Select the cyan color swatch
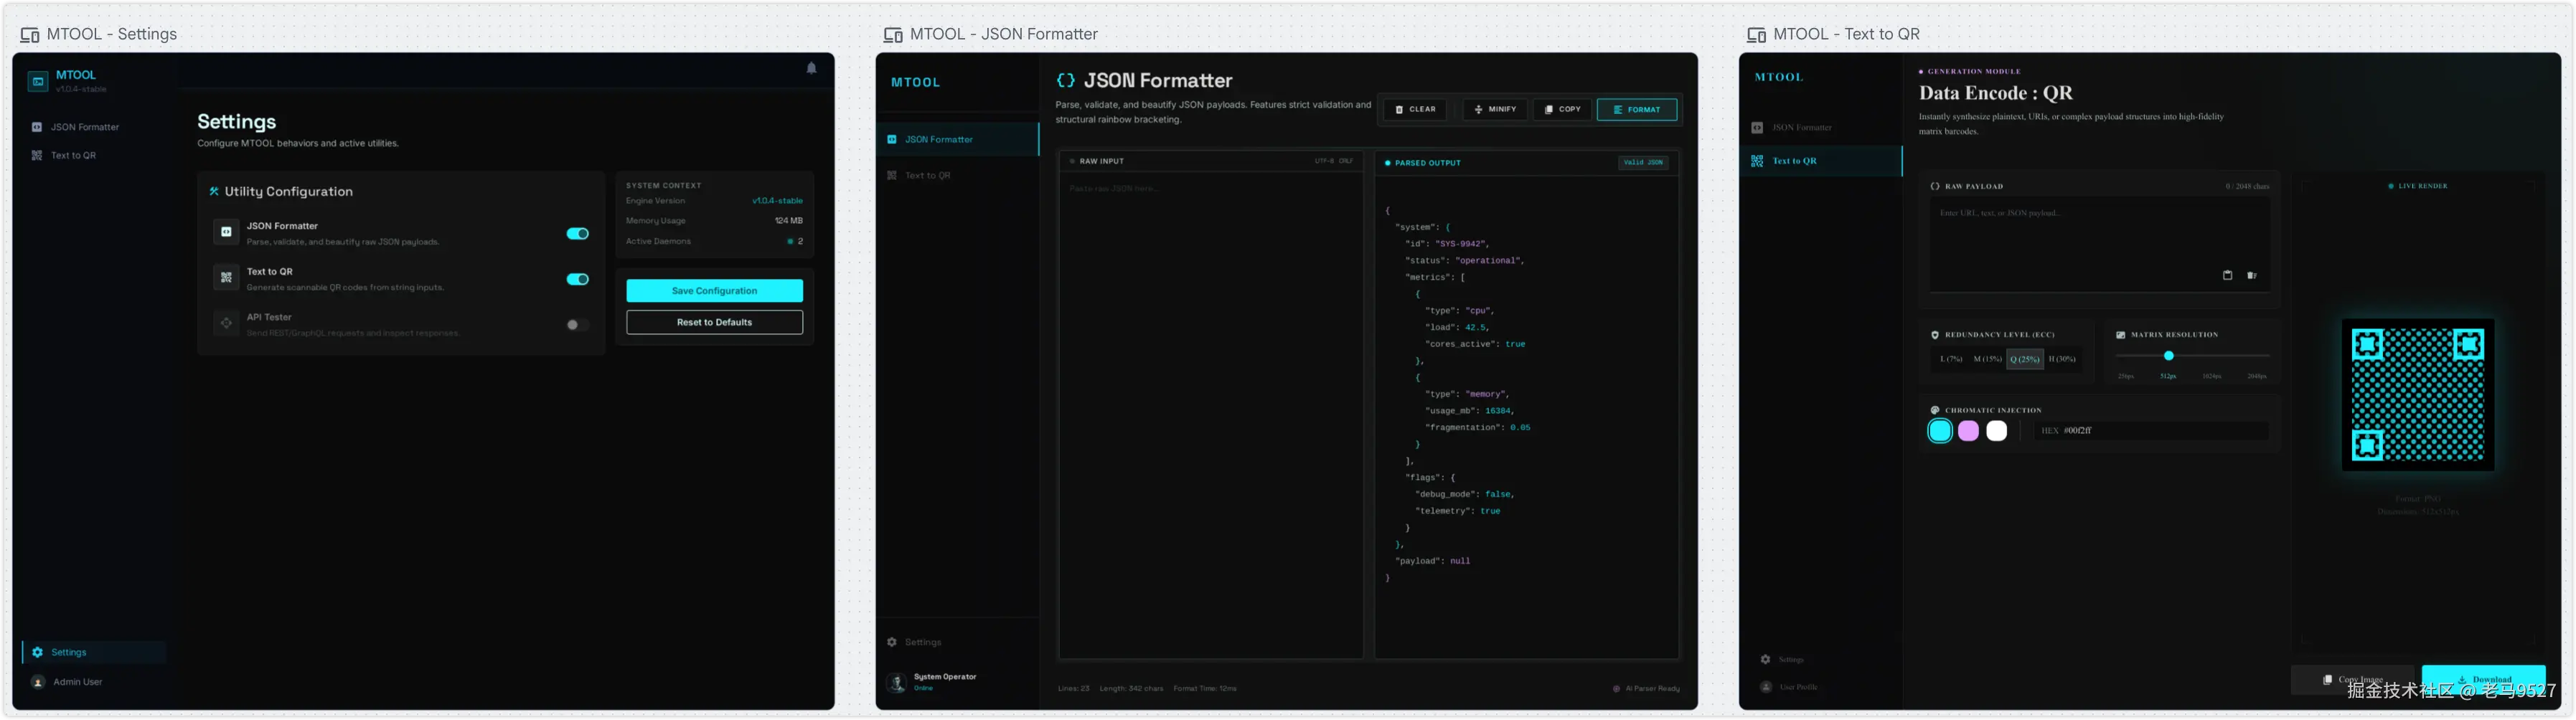This screenshot has height=720, width=2576. pos(1940,431)
